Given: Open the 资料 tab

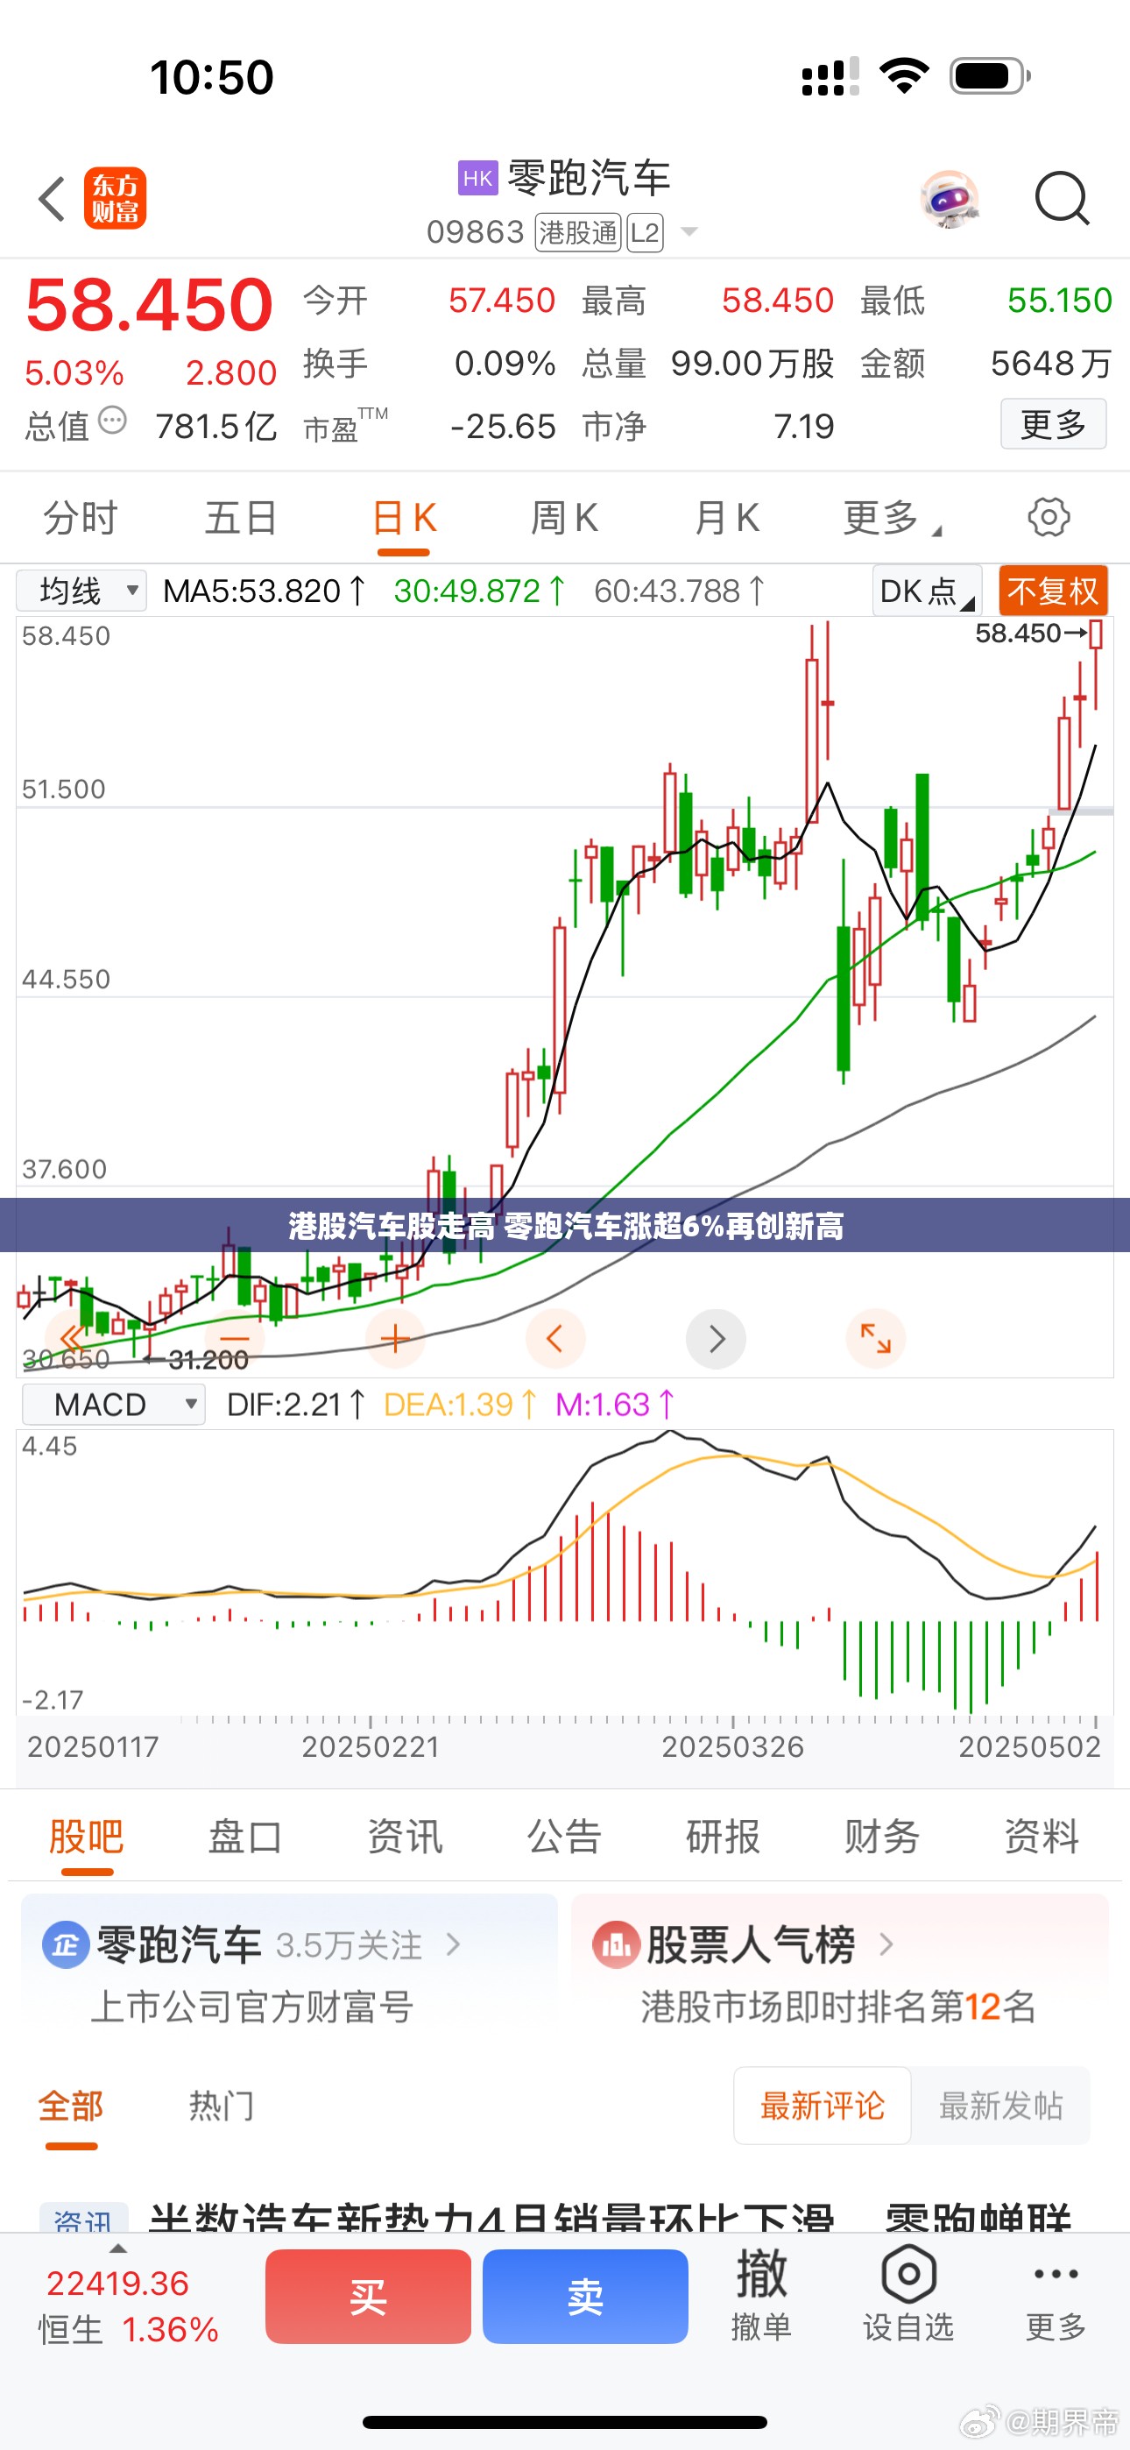Looking at the screenshot, I should pos(1042,1837).
